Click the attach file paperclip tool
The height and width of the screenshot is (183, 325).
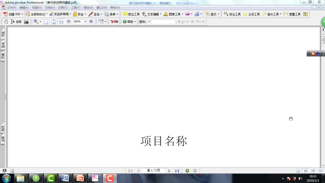coord(197,14)
